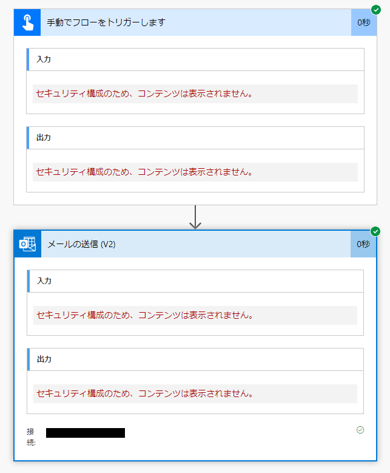Image resolution: width=390 pixels, height=473 pixels.
Task: Click the arrow connector between the steps
Action: tap(195, 217)
